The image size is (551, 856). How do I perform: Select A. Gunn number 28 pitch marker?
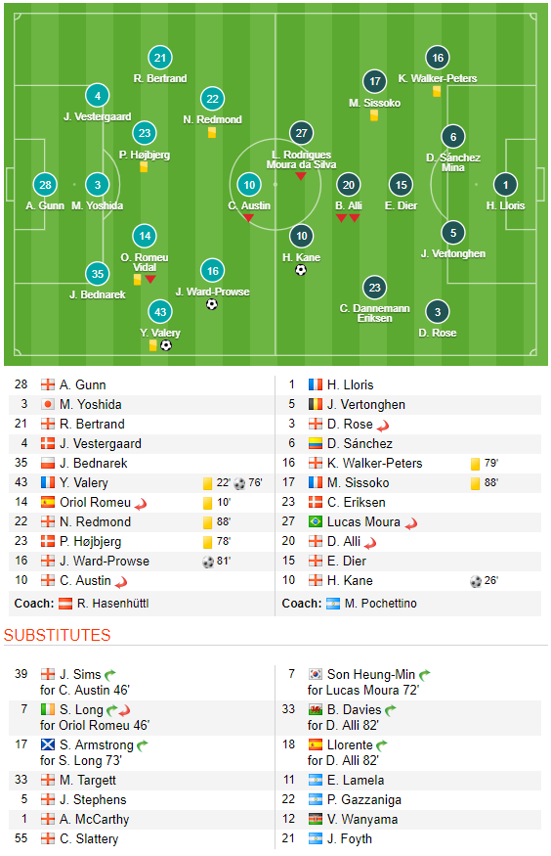(45, 185)
